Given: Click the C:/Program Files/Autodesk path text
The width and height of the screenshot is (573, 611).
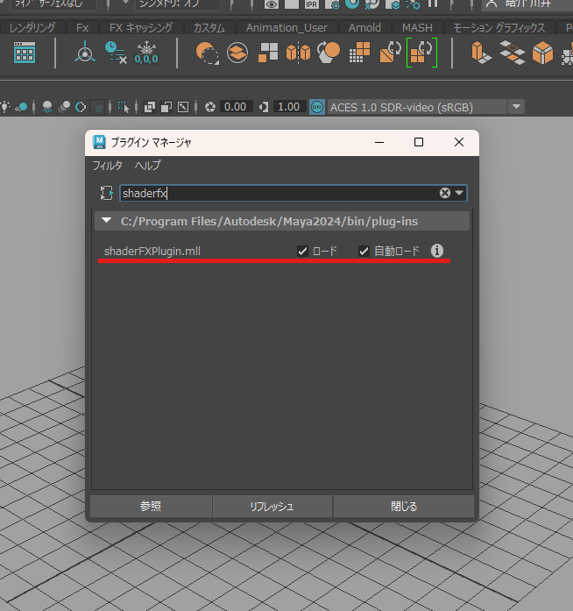Looking at the screenshot, I should [x=269, y=221].
